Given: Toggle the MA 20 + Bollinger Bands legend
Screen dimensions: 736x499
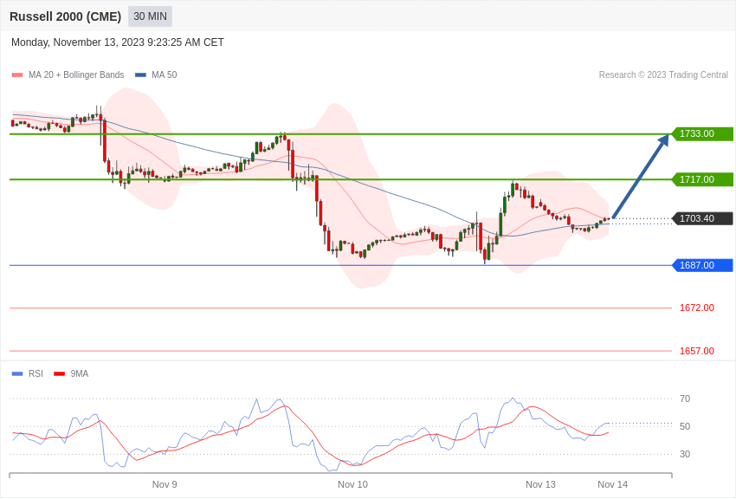Looking at the screenshot, I should coord(68,75).
